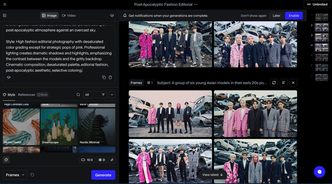Viewport: 332px width, 184px height.
Task: Open the chat support bubble
Action: 320,172
